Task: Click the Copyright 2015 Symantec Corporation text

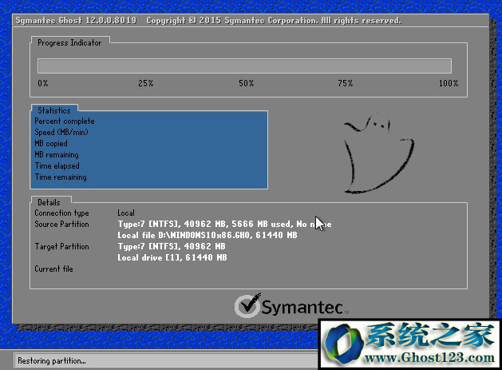Action: point(274,21)
